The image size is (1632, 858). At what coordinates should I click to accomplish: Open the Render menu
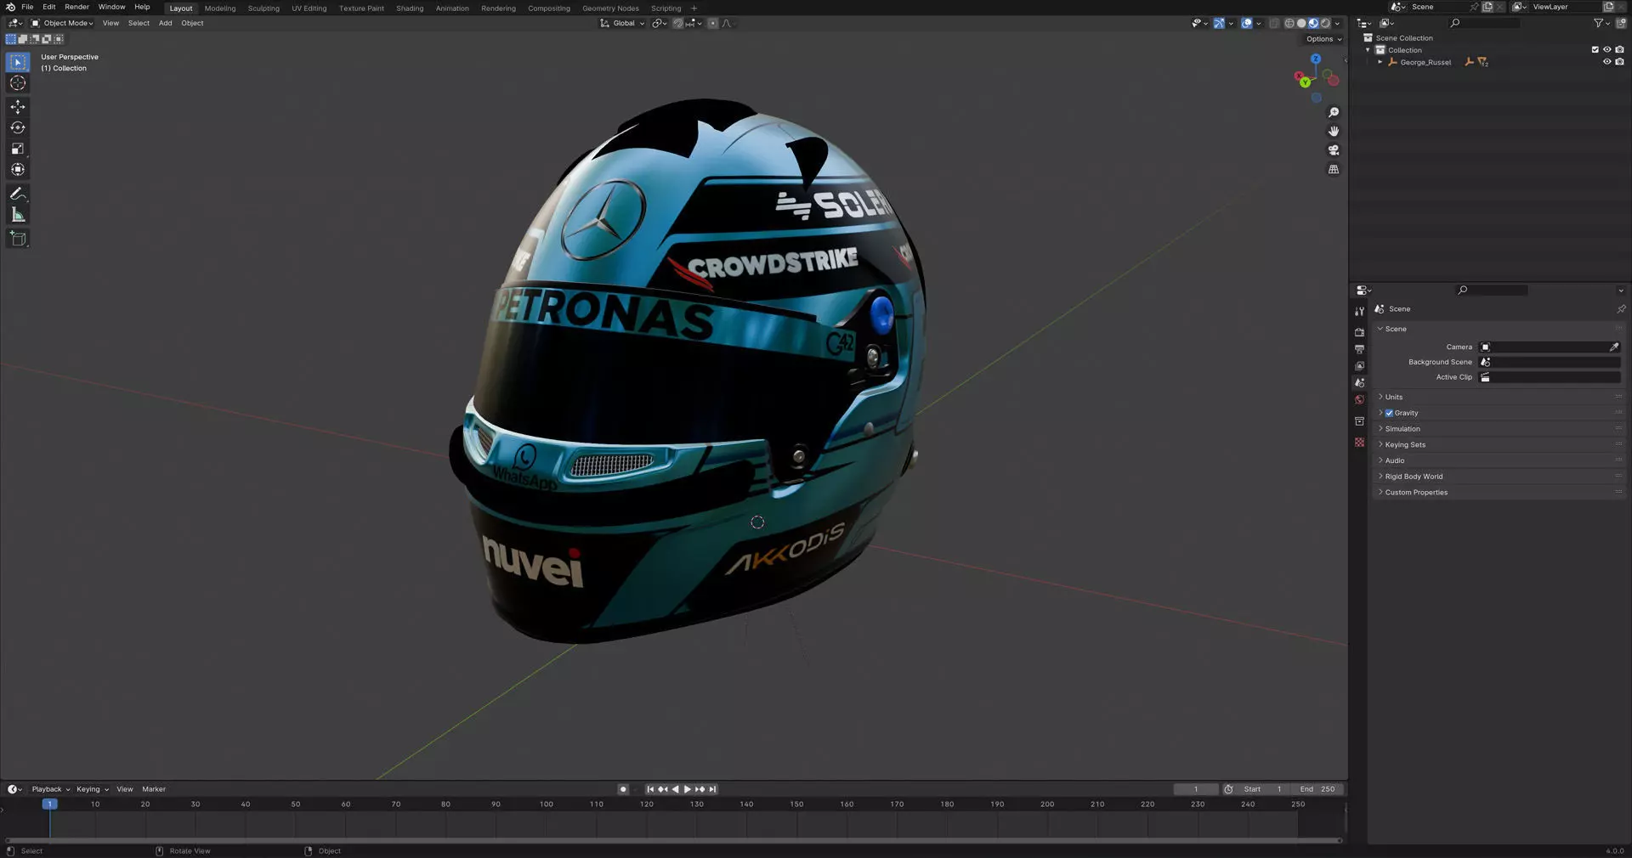coord(76,7)
